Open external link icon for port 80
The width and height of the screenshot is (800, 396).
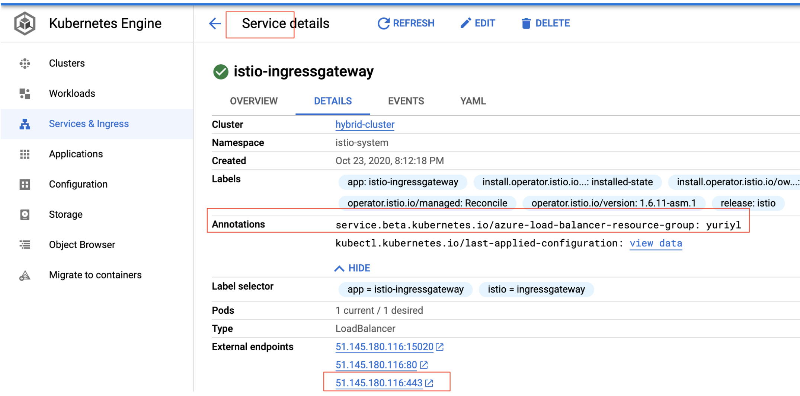(424, 365)
